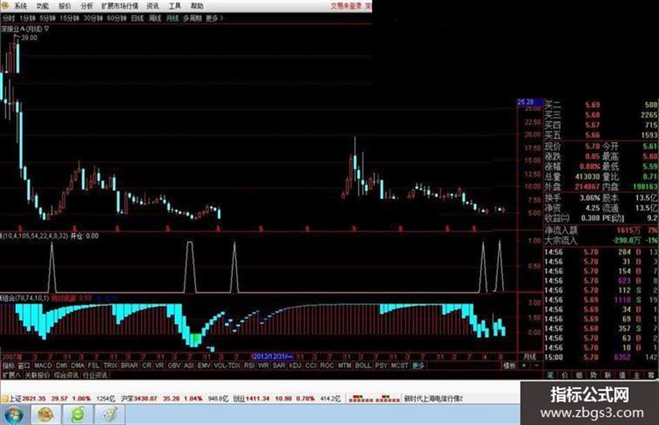Open the 扩展市场行情 menu
659x425 pixels.
point(120,6)
